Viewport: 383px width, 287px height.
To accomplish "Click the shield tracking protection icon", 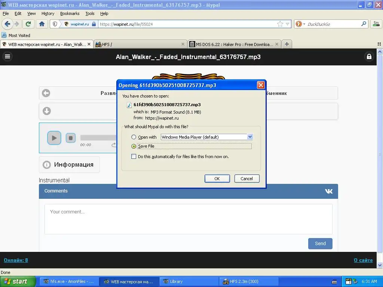I will [x=55, y=24].
